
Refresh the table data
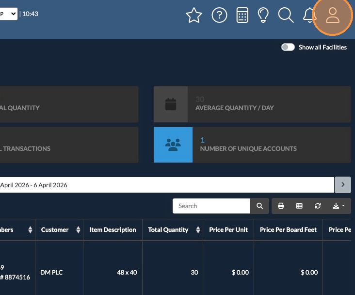[318, 206]
